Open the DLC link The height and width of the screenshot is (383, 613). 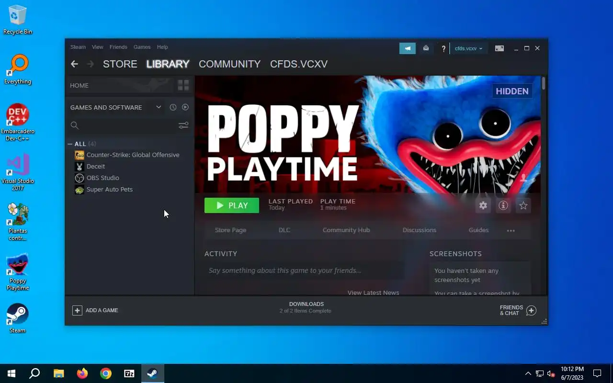coord(284,230)
